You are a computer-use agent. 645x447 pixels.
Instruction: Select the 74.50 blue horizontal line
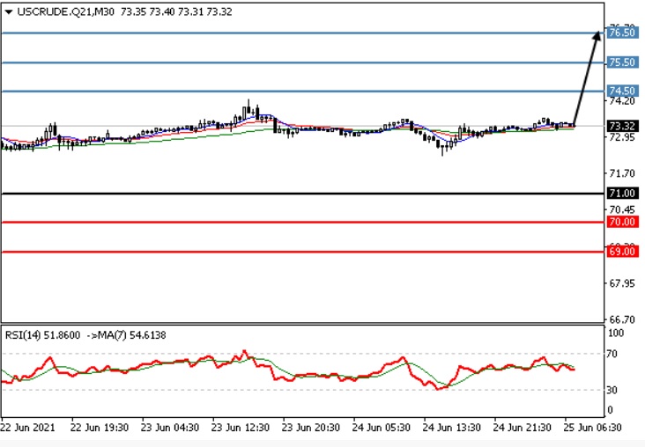click(x=303, y=91)
